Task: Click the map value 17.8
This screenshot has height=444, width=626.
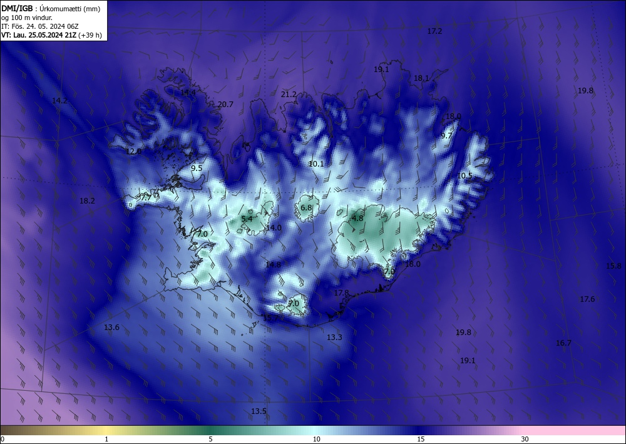Action: point(342,293)
